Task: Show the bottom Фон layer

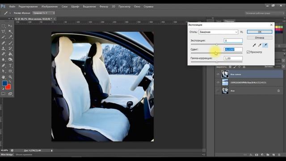Action: pos(218,90)
